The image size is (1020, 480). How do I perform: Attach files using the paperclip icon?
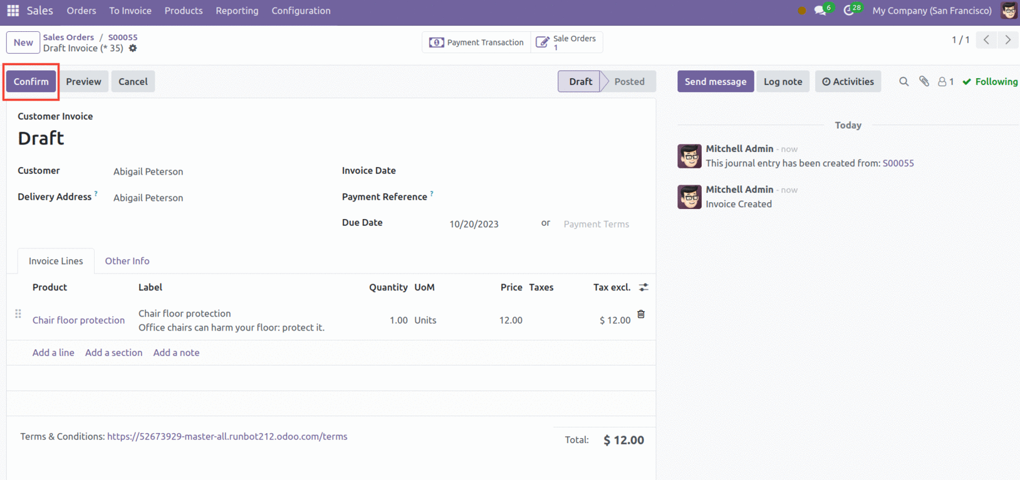[924, 81]
